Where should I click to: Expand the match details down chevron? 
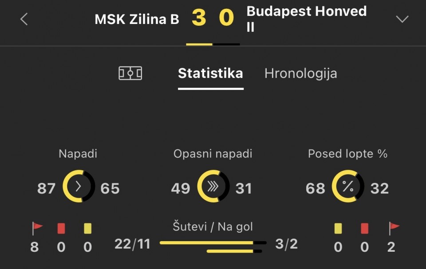(402, 19)
